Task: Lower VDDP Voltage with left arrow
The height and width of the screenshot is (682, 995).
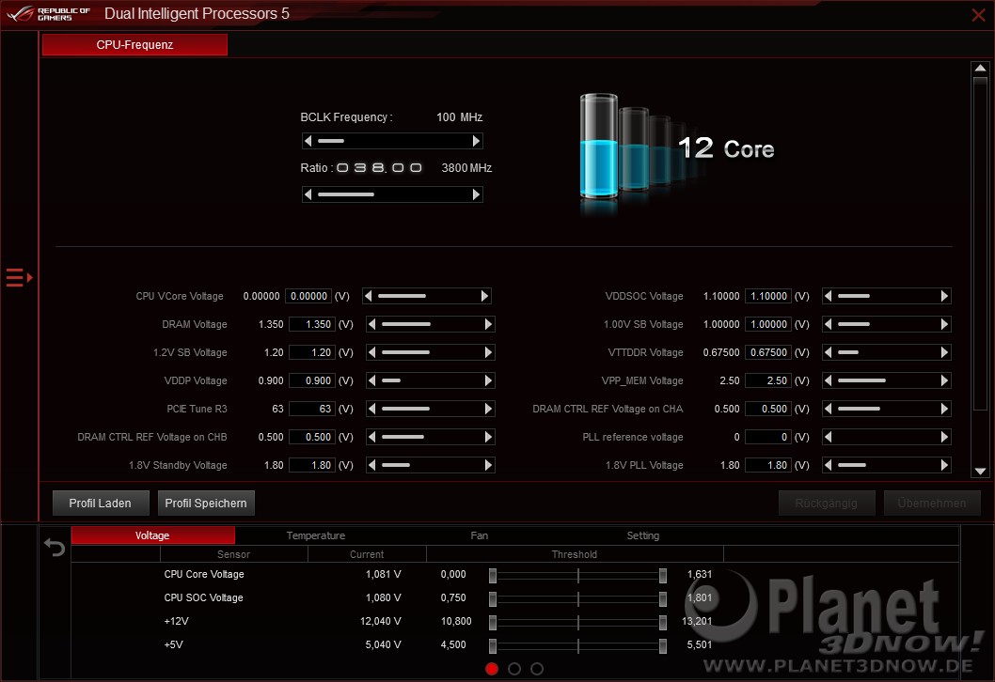Action: pyautogui.click(x=371, y=381)
